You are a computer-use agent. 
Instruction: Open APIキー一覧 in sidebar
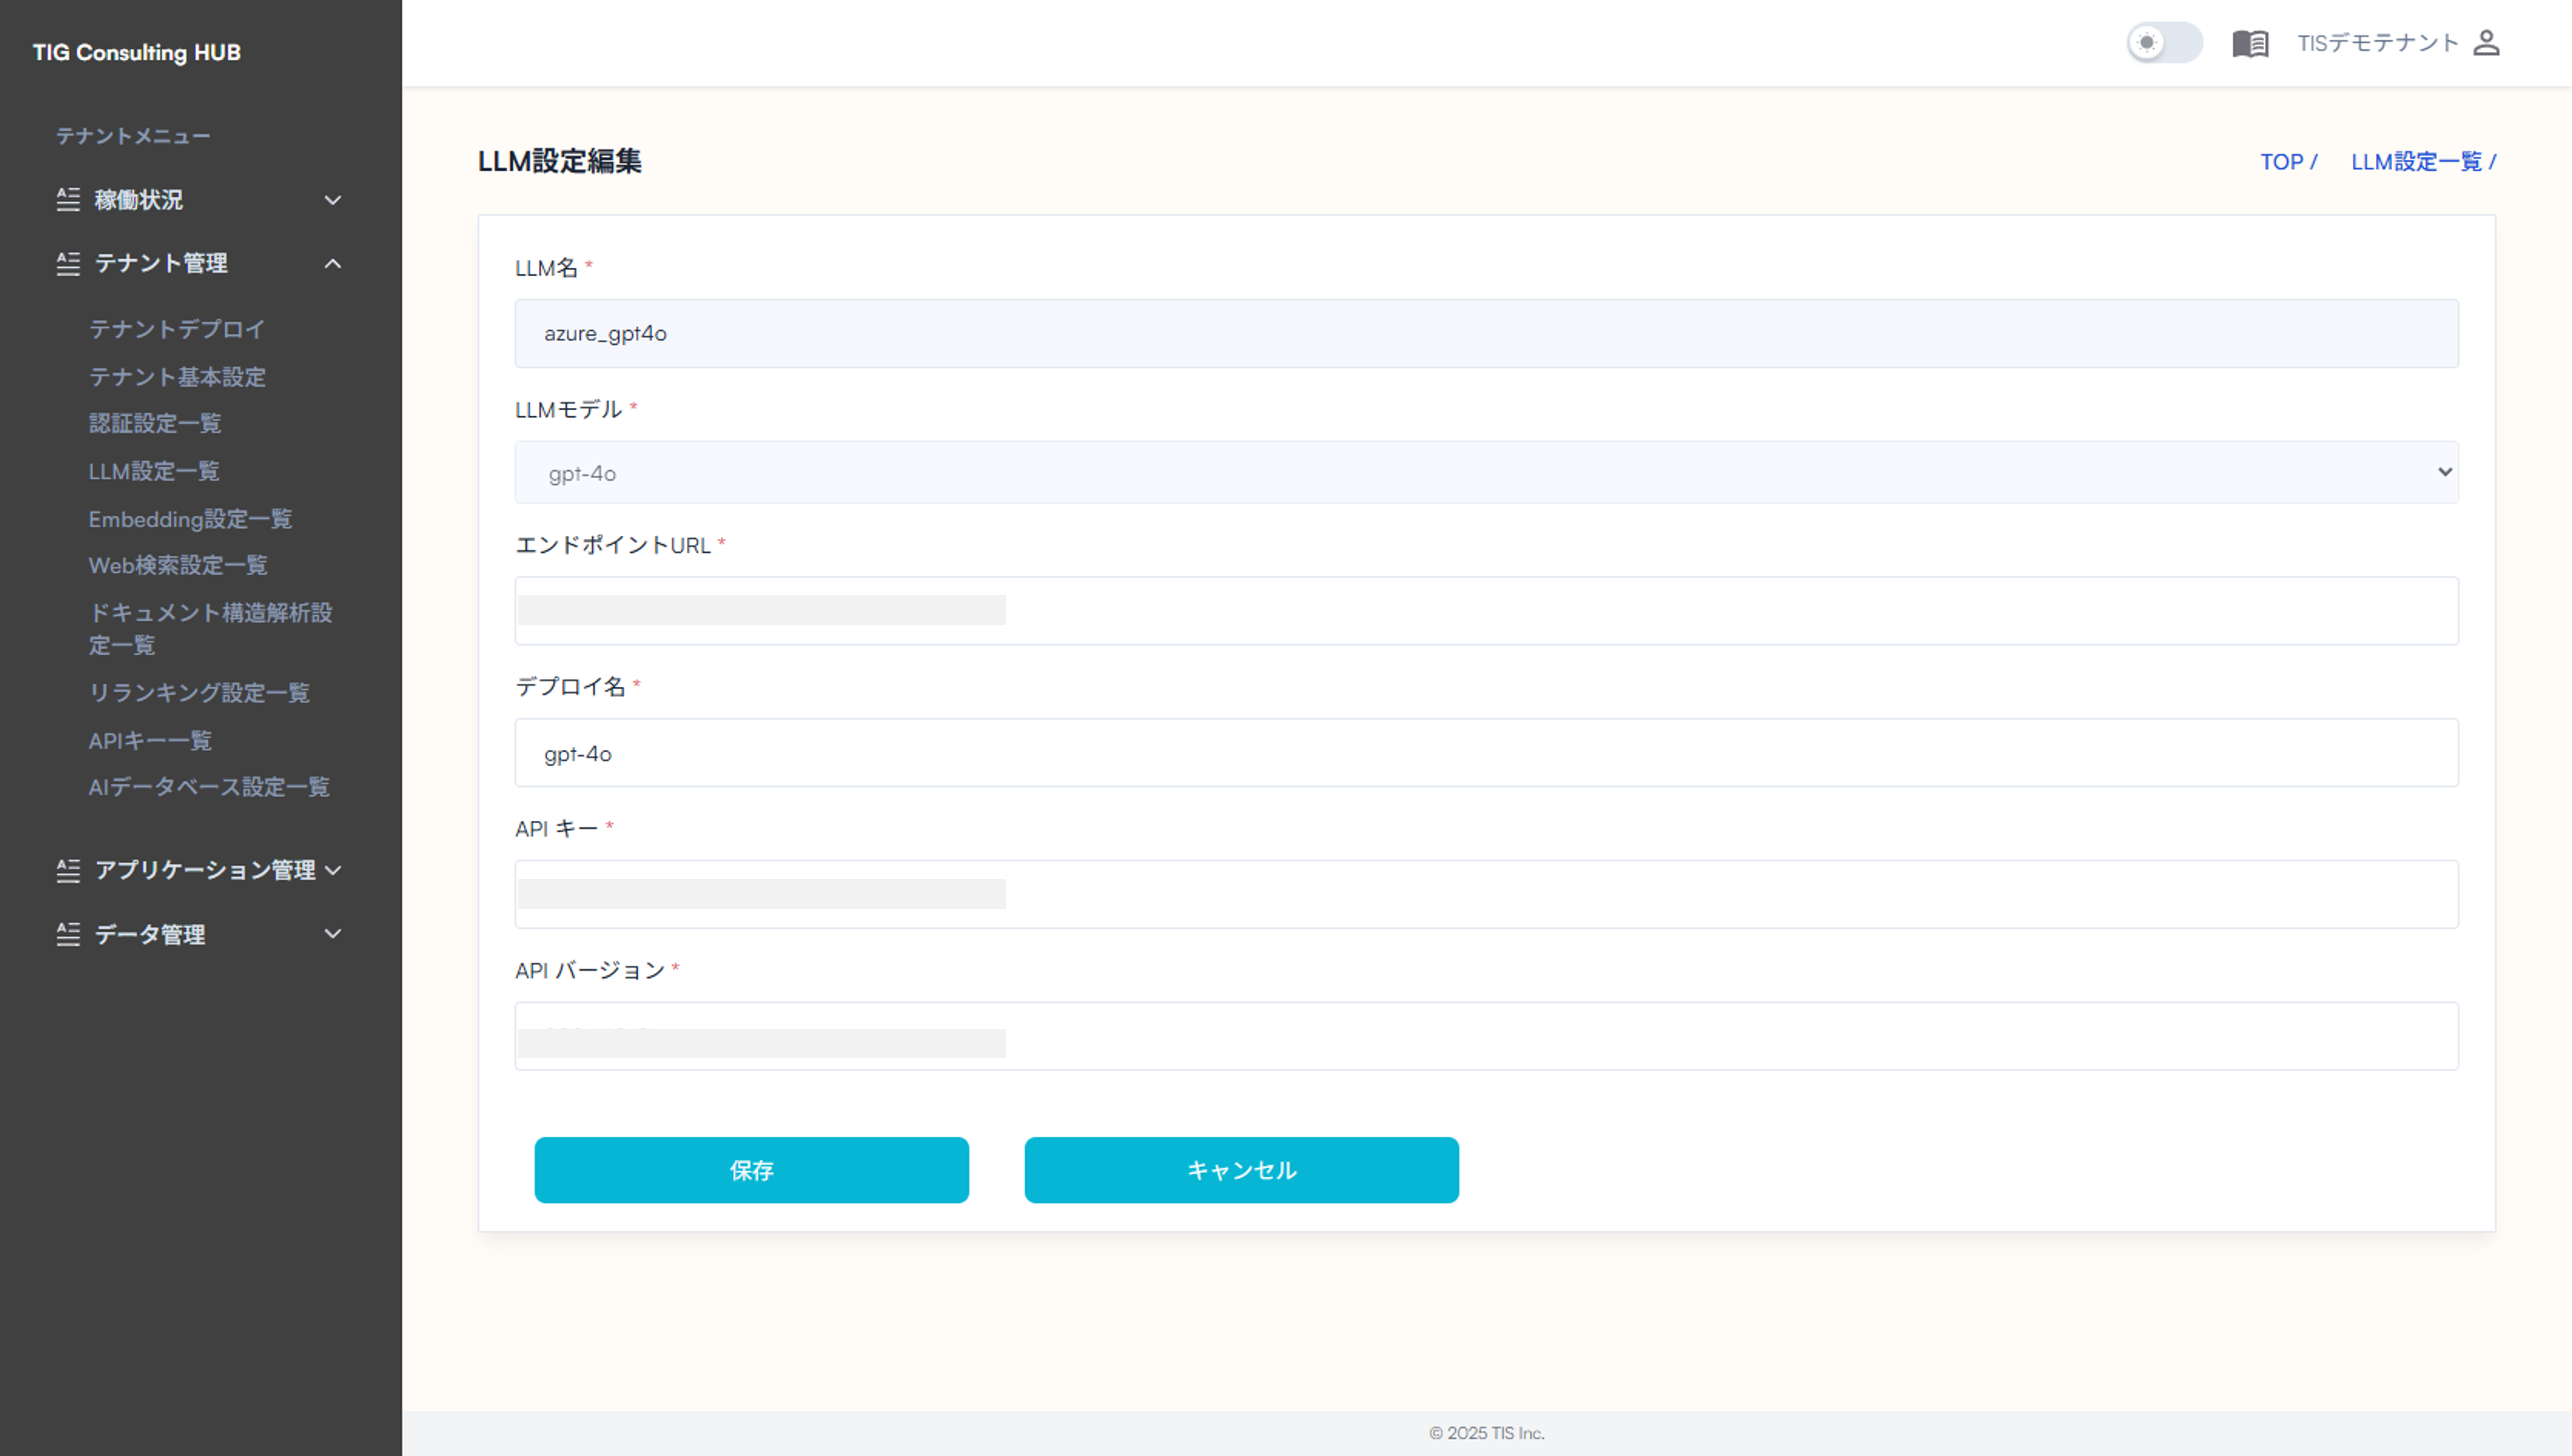coord(150,741)
